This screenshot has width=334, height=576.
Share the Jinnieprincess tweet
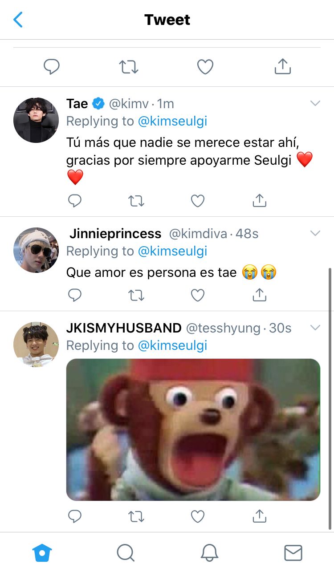coord(259,295)
